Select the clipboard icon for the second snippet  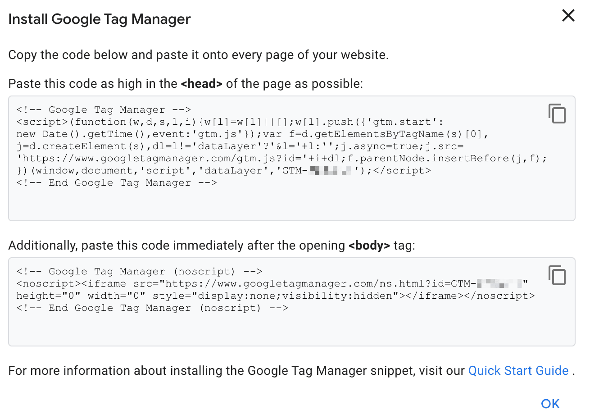click(557, 276)
